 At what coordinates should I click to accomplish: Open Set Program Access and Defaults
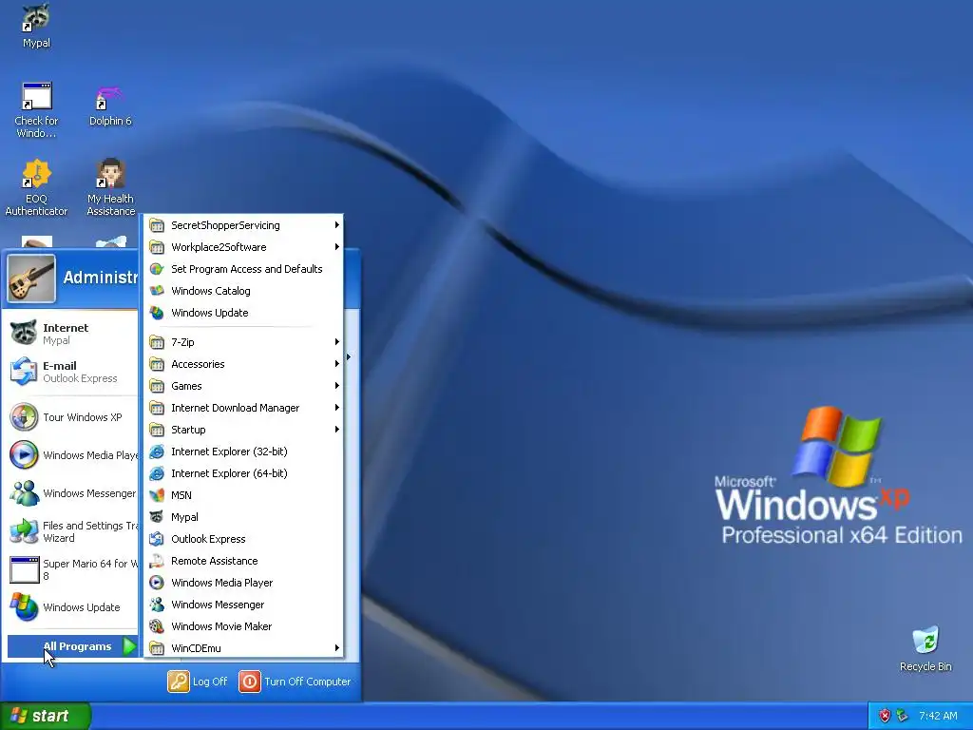click(244, 269)
